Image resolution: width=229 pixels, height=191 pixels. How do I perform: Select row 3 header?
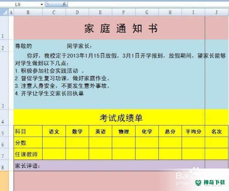pos(4,80)
